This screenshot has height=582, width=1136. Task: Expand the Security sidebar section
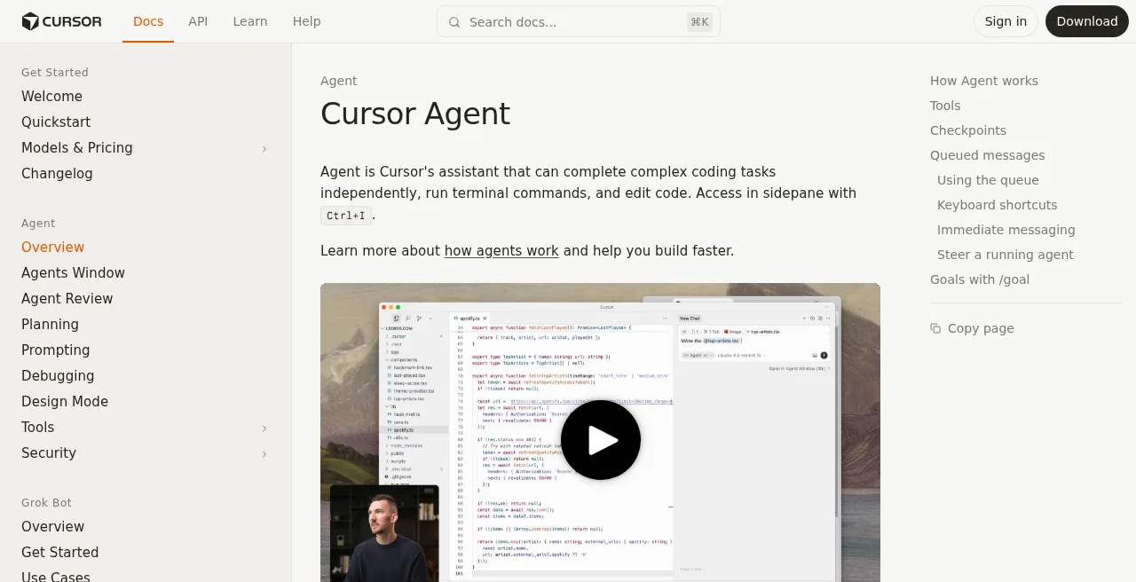tap(264, 454)
